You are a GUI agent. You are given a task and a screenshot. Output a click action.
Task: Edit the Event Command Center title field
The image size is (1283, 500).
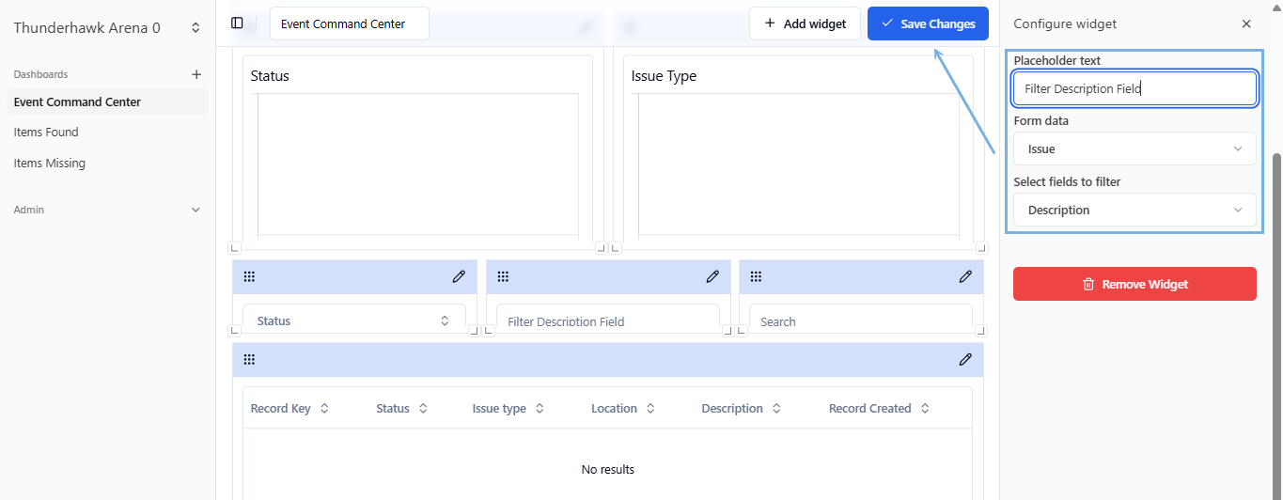click(x=350, y=23)
